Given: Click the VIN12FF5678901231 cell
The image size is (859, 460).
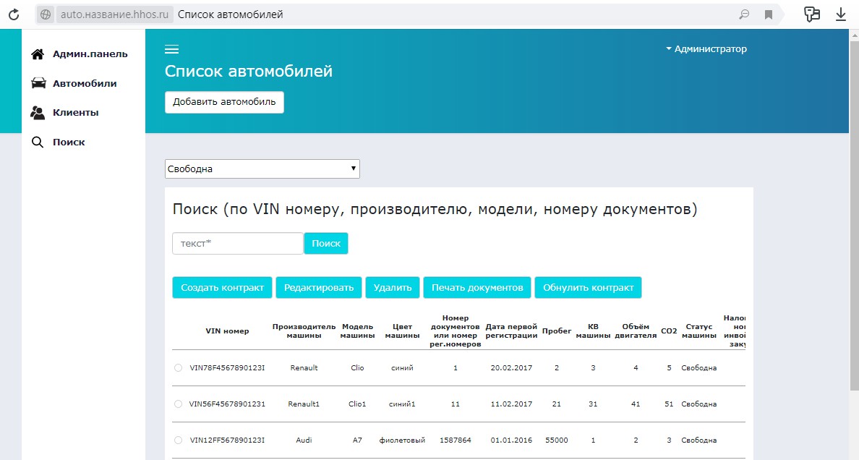Looking at the screenshot, I should tap(227, 440).
